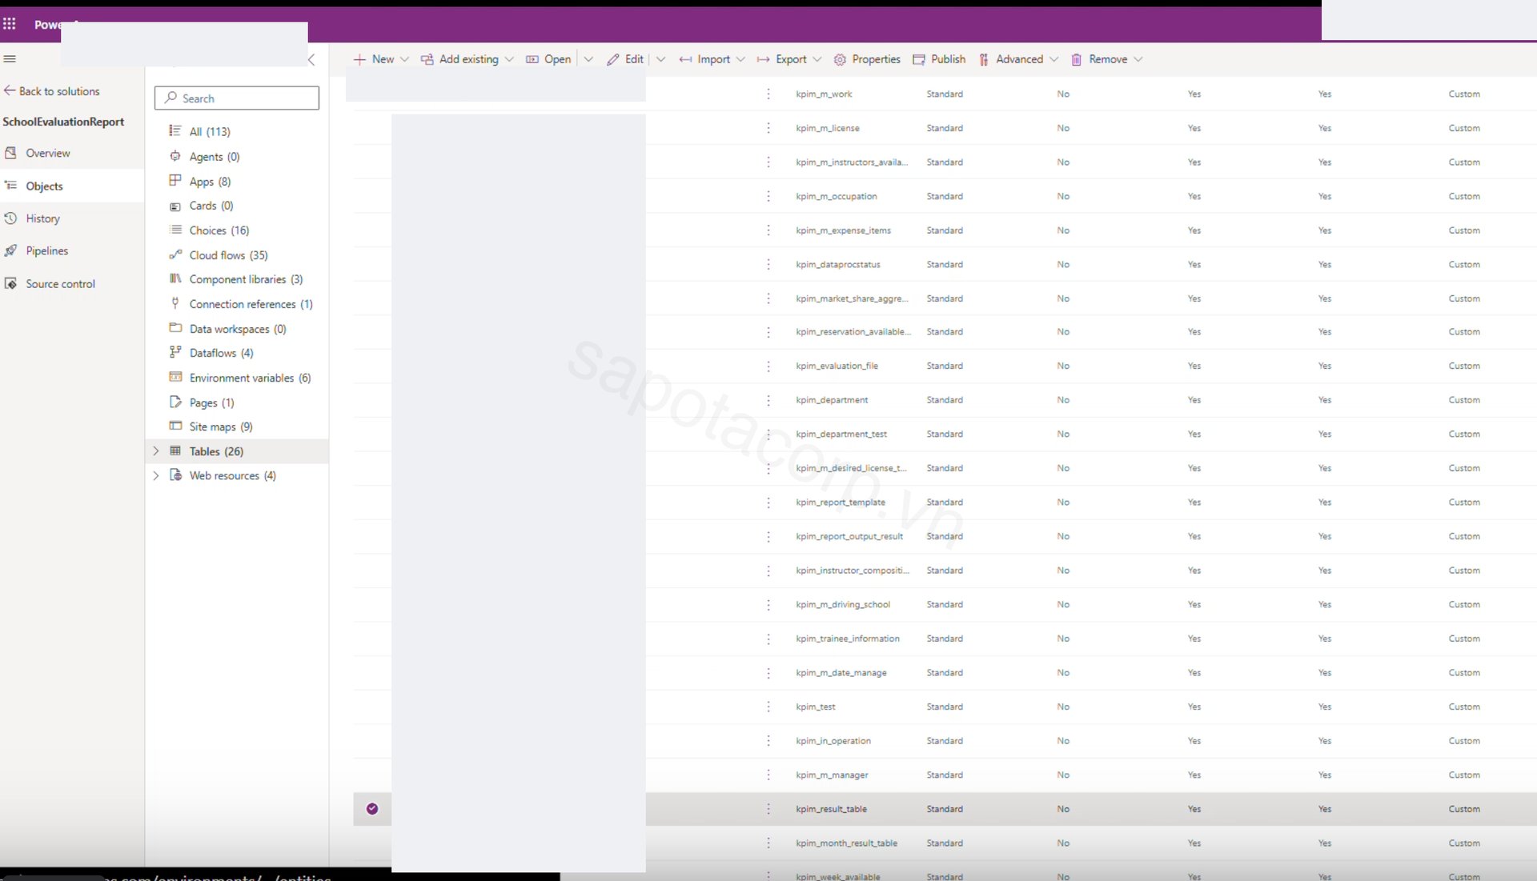This screenshot has width=1537, height=881.
Task: Click the Connection references plug icon
Action: pos(175,303)
